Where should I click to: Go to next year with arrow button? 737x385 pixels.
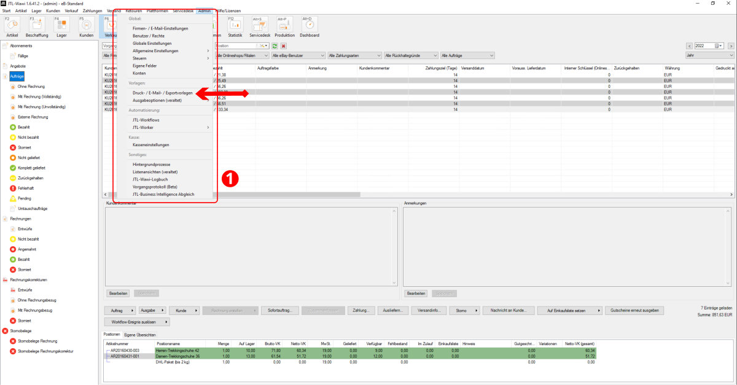pos(730,46)
